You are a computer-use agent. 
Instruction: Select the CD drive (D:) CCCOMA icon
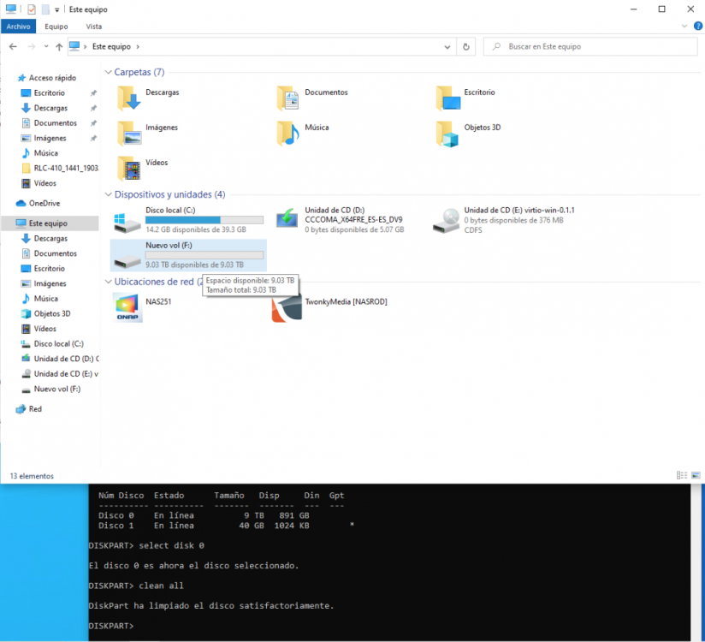[x=287, y=218]
